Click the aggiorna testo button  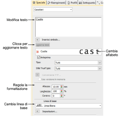pyautogui.click(x=43, y=45)
